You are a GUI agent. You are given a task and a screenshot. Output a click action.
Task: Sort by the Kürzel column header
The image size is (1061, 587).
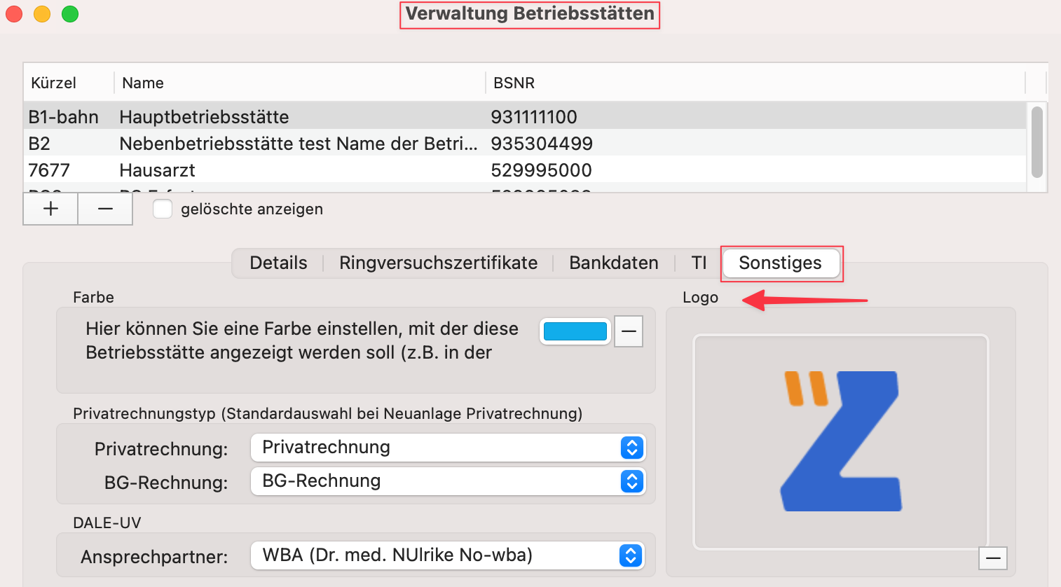click(x=69, y=83)
